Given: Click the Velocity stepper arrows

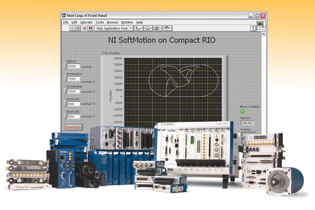Looking at the screenshot, I should tap(65, 66).
